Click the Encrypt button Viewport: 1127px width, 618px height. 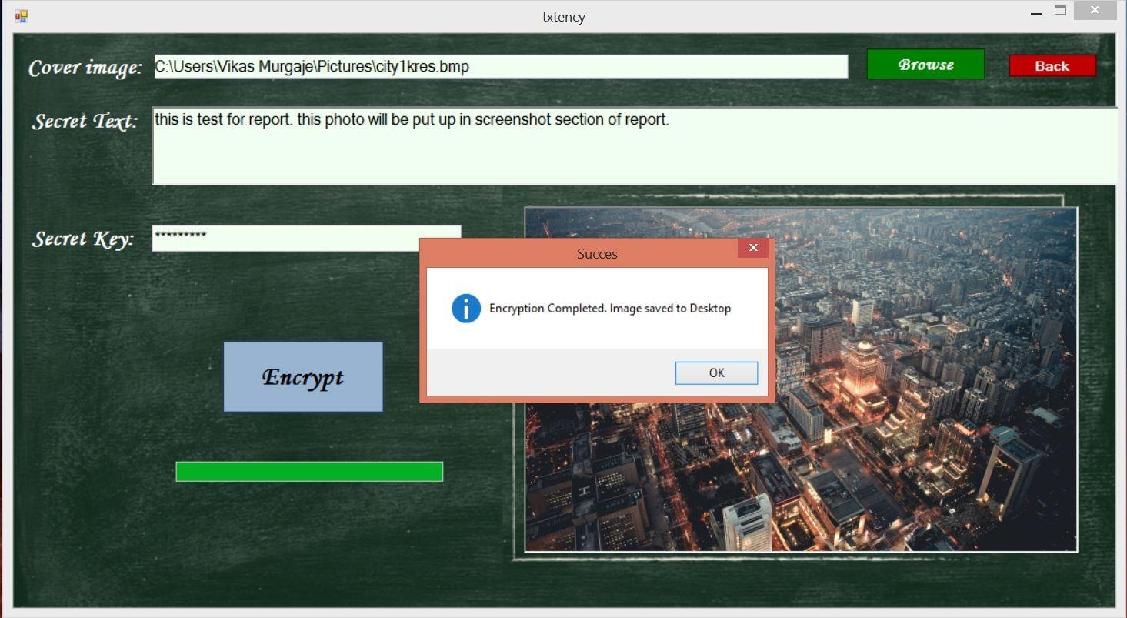click(x=302, y=376)
